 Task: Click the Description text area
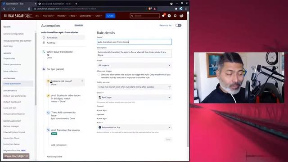(x=134, y=54)
